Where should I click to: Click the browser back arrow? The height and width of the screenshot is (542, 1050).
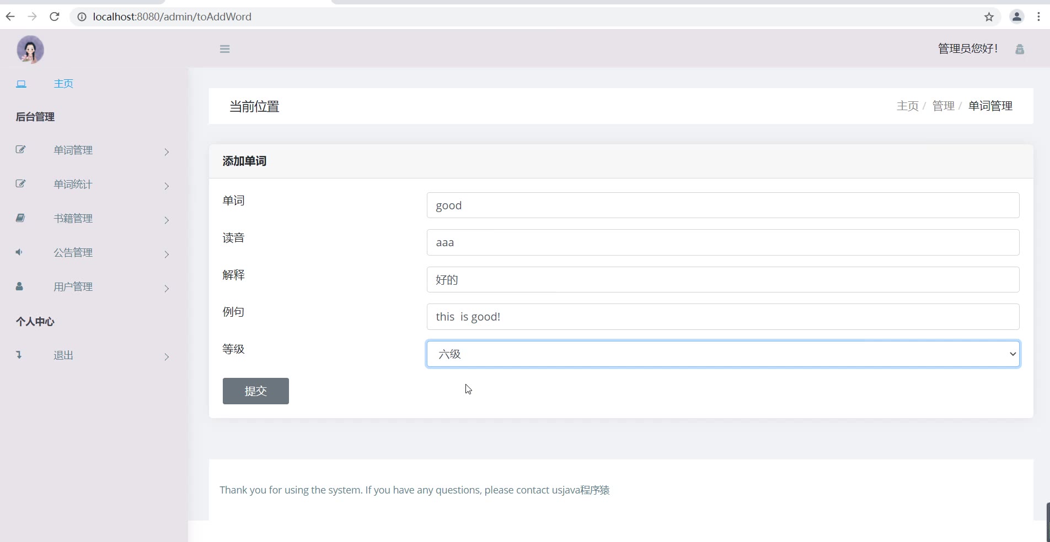coord(10,17)
